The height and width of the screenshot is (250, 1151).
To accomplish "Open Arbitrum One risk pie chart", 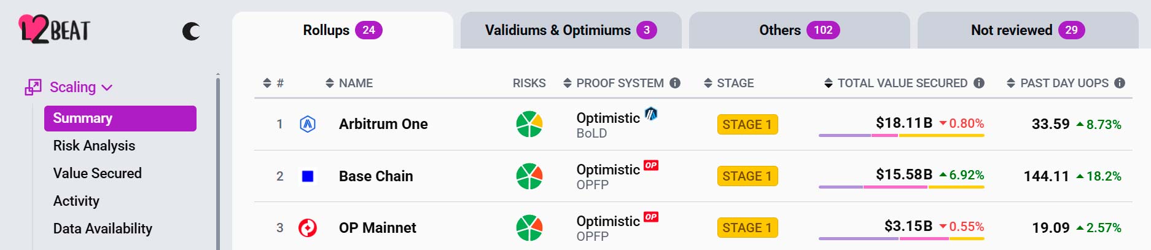I will (529, 124).
